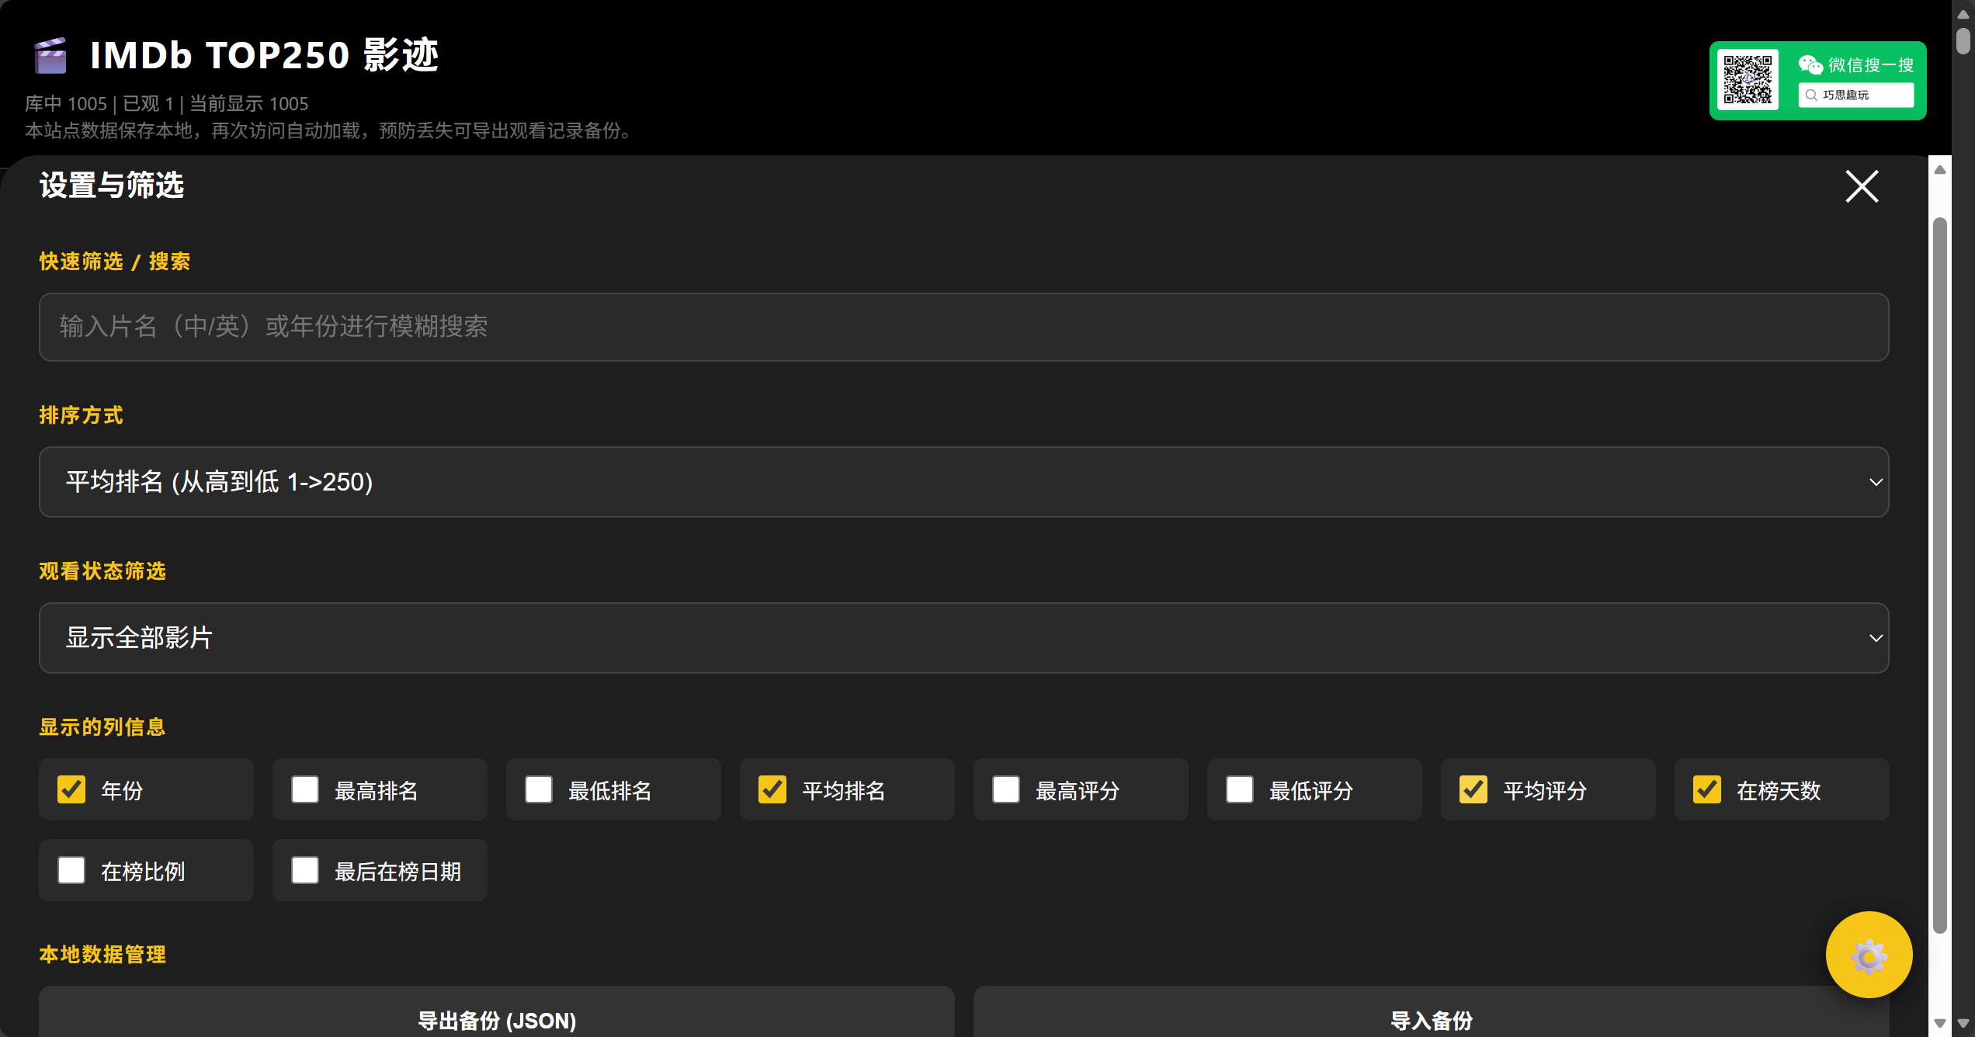Toggle the 平均评分 column checkbox
The height and width of the screenshot is (1037, 1975).
click(x=1473, y=789)
